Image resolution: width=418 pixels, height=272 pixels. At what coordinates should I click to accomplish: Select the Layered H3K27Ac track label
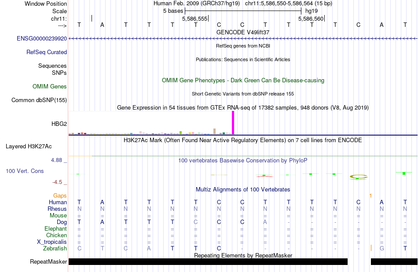click(x=29, y=147)
